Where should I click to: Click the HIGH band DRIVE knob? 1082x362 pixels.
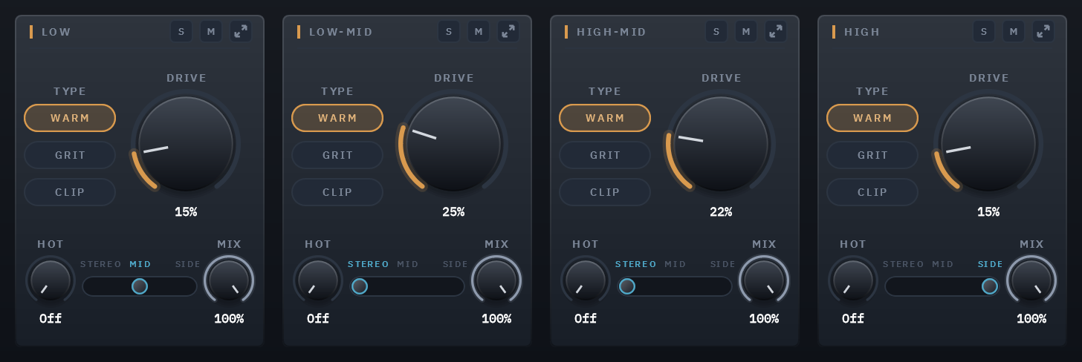click(988, 144)
